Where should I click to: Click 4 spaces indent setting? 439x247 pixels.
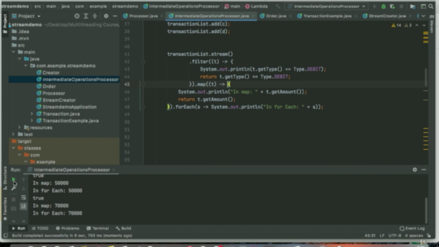coord(414,236)
